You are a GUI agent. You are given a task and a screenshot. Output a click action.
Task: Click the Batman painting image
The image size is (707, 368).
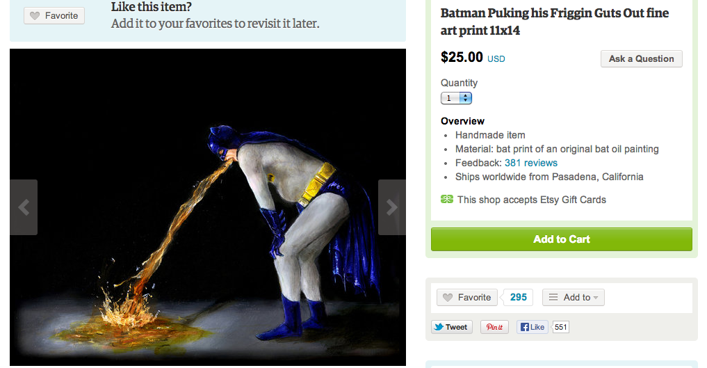(x=207, y=209)
